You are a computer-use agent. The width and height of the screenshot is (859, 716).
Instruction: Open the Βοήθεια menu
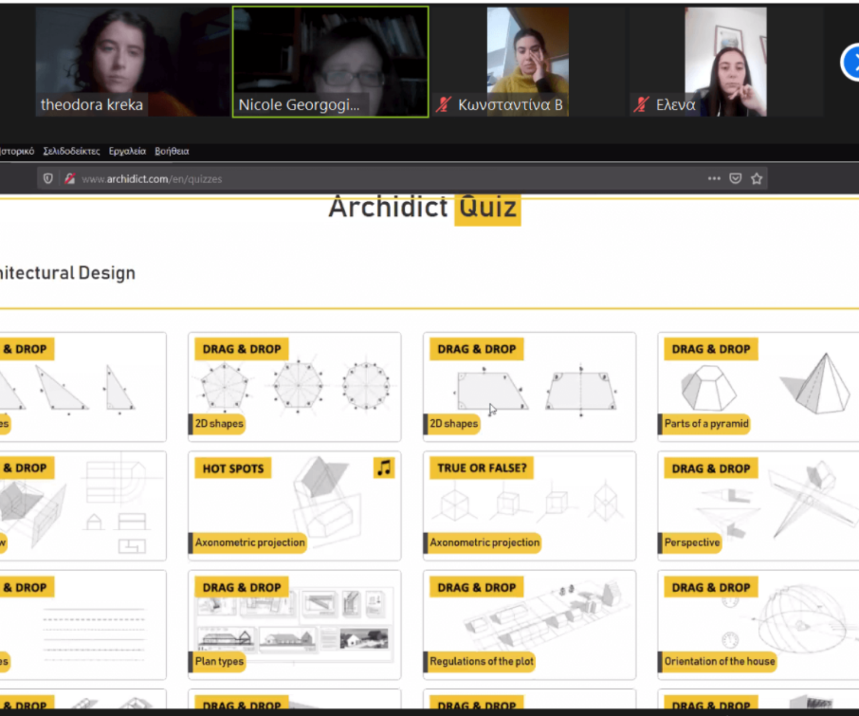(172, 151)
